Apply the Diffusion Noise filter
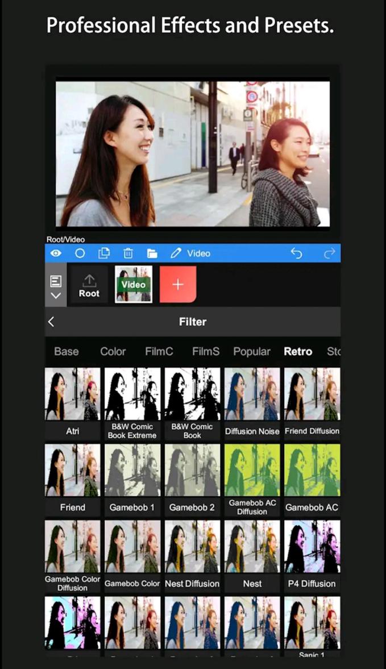386x669 pixels. pos(252,404)
